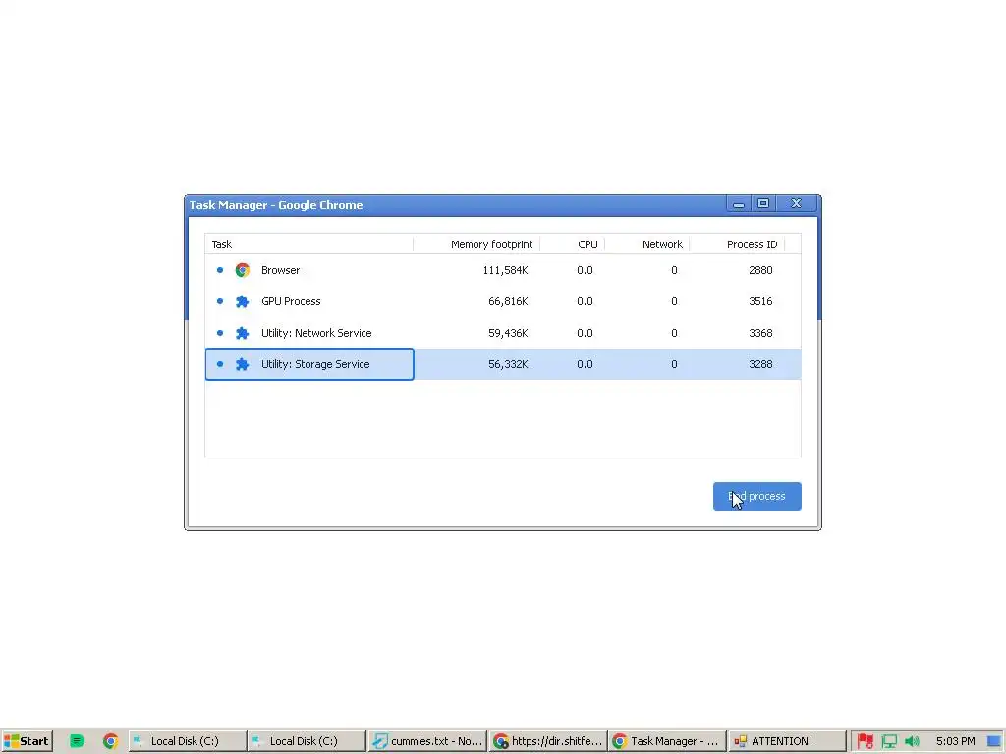Click process ID 3368

point(760,333)
